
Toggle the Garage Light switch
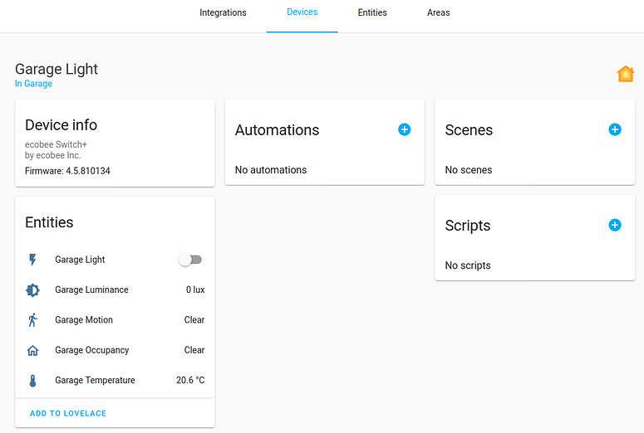click(190, 260)
